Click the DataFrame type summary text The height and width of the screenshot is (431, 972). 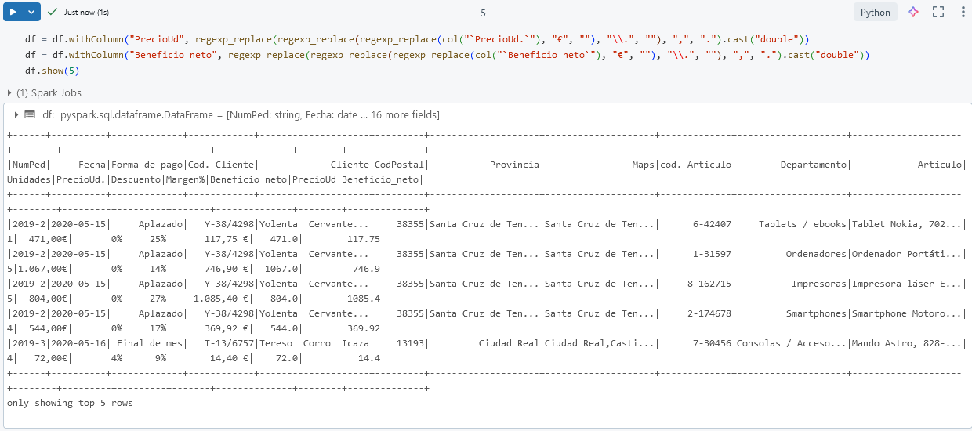tap(249, 114)
